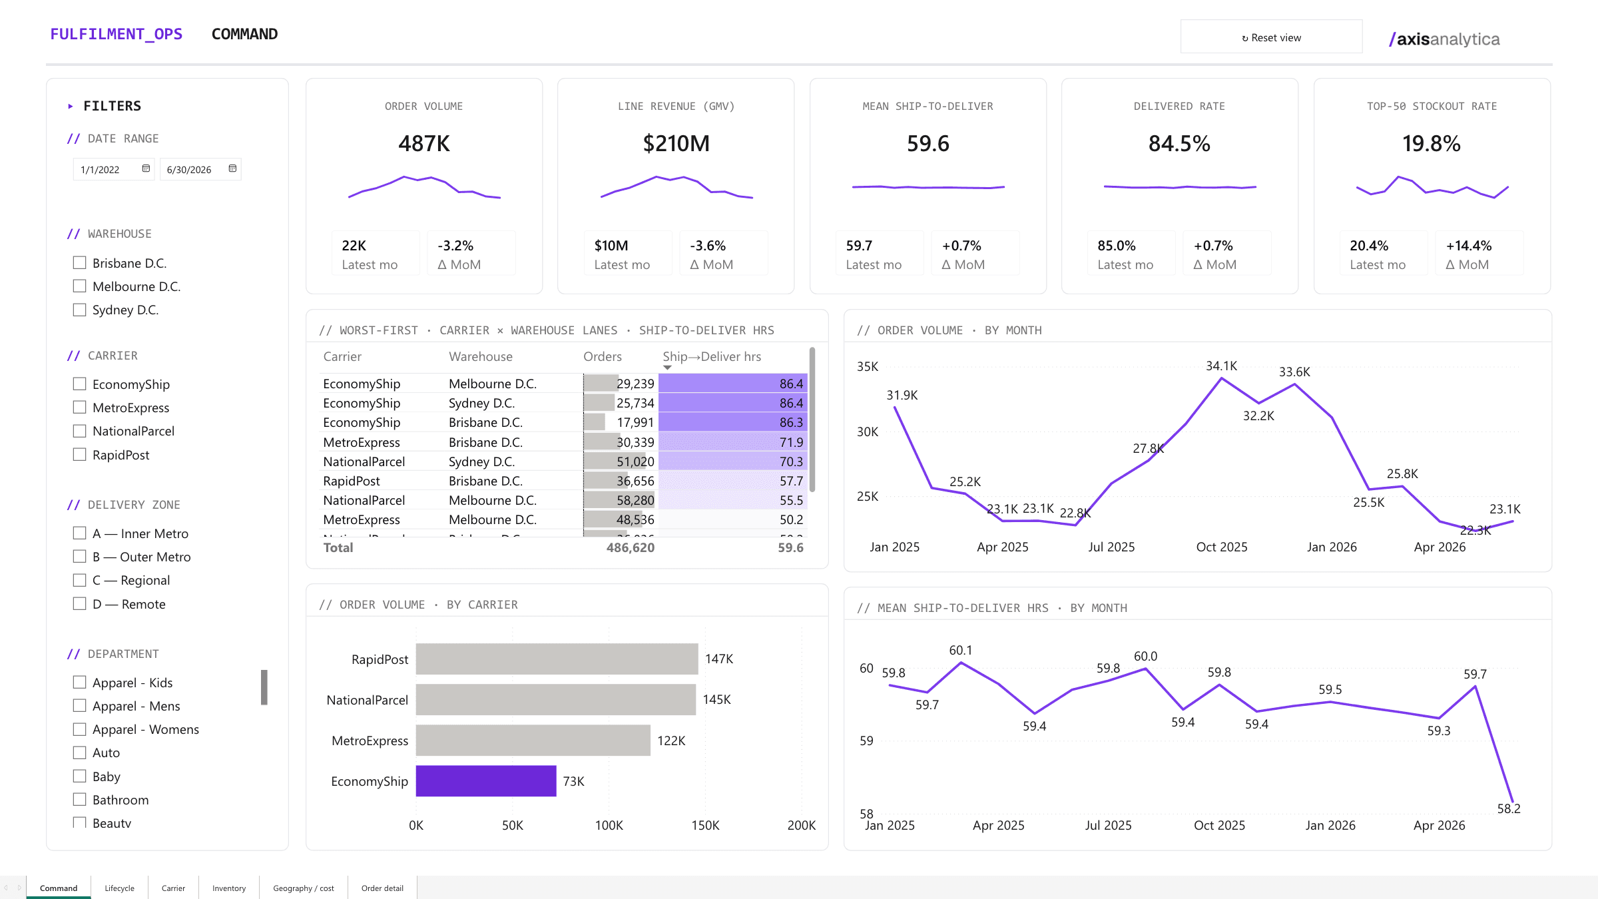Screen dimensions: 1598x899
Task: Click the 36,656 orders cell
Action: [x=619, y=481]
